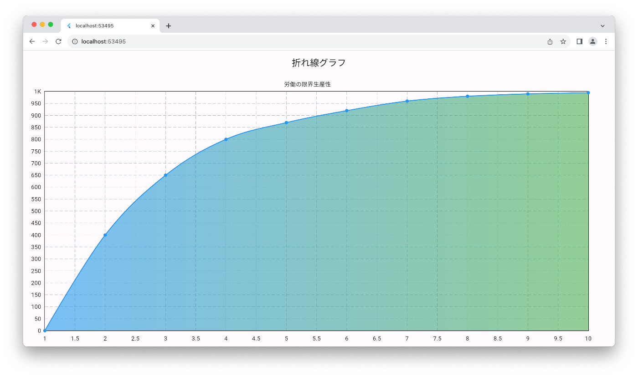Image resolution: width=638 pixels, height=377 pixels.
Task: Click the data point at x=4
Action: [226, 139]
